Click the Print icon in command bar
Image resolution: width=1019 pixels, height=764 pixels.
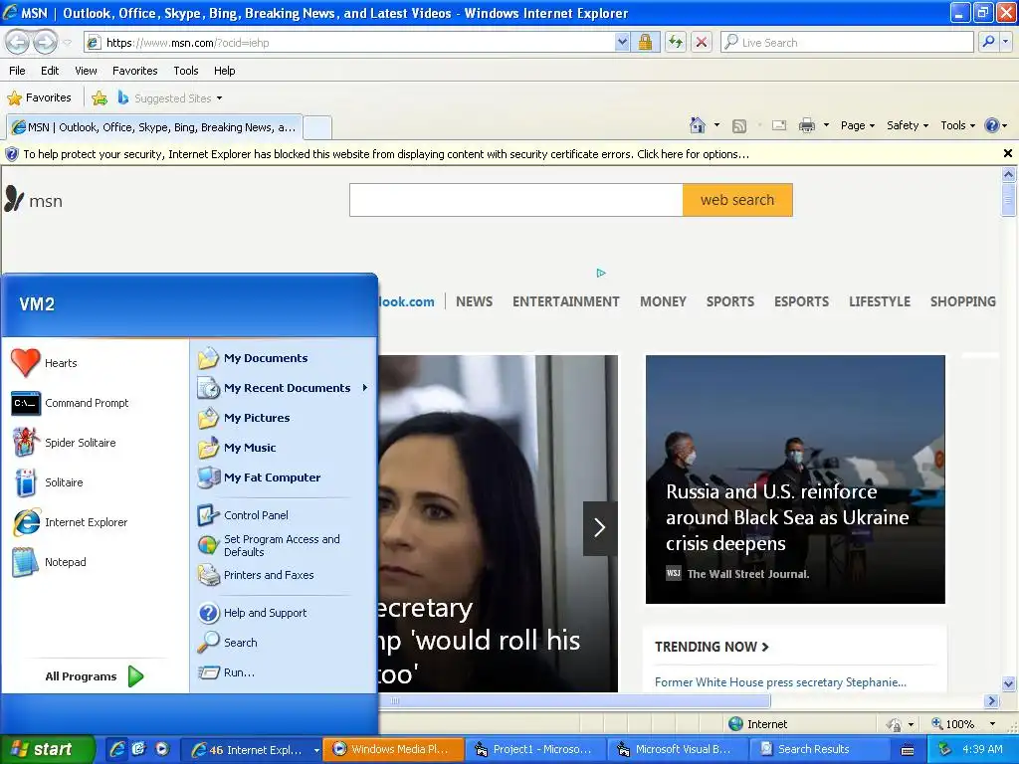point(806,125)
